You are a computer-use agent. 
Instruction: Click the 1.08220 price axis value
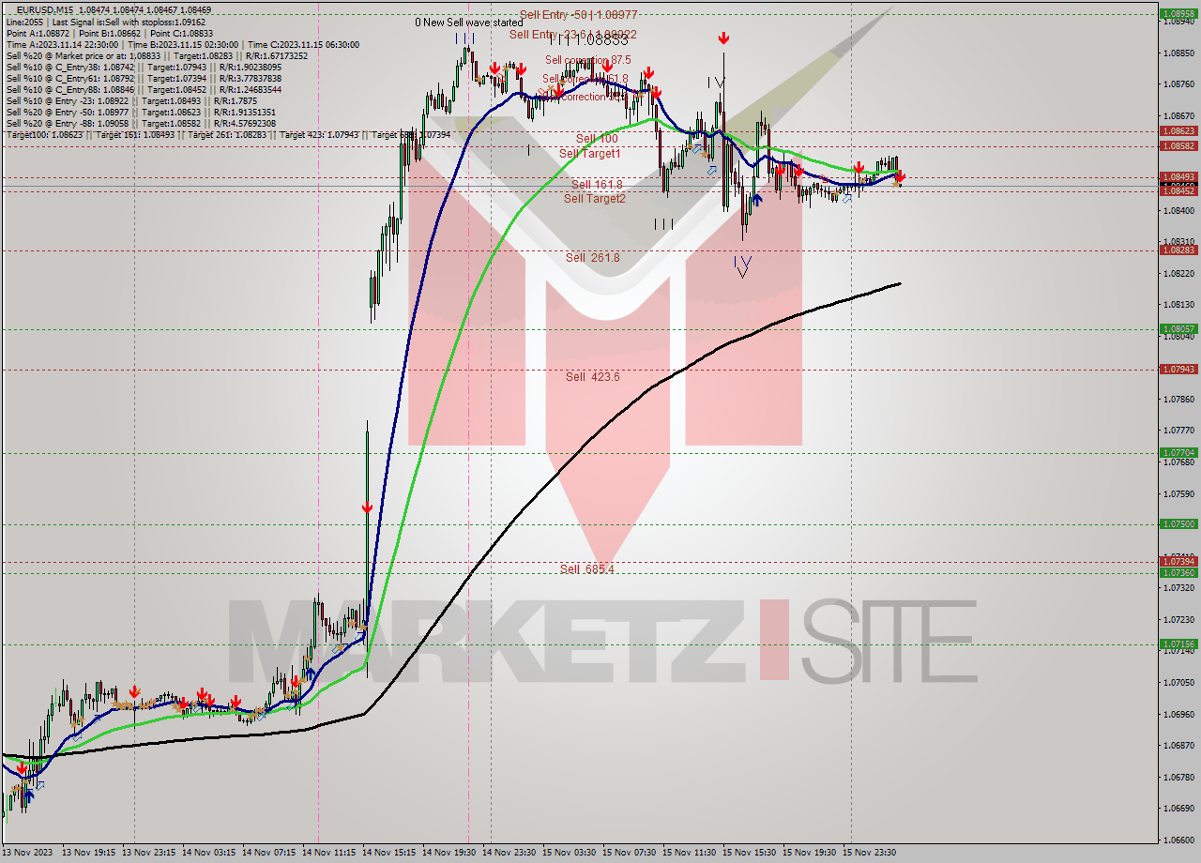pos(1178,273)
